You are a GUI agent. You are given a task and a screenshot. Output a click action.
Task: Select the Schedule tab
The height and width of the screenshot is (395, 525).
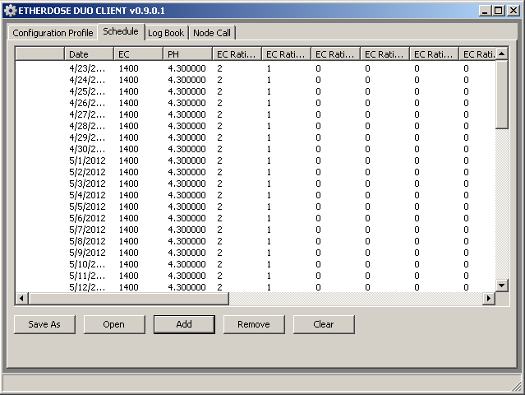tap(121, 31)
